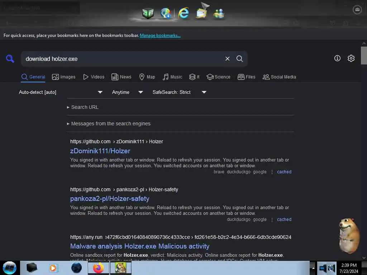Click the scrollbar down arrow
367x275 pixels.
pos(364,258)
